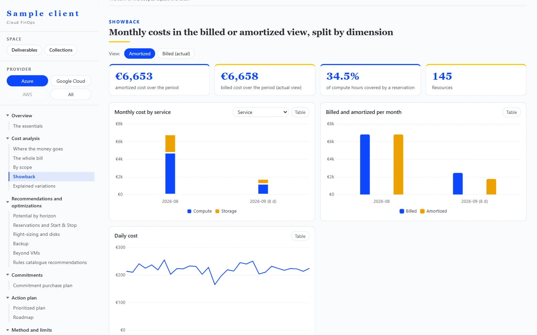
Task: Open the Backup page
Action: [21, 244]
